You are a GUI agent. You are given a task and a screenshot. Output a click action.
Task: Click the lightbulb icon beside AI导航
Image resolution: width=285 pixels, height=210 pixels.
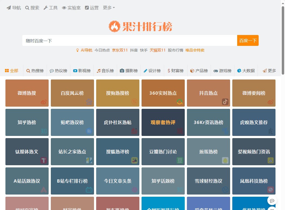77,50
